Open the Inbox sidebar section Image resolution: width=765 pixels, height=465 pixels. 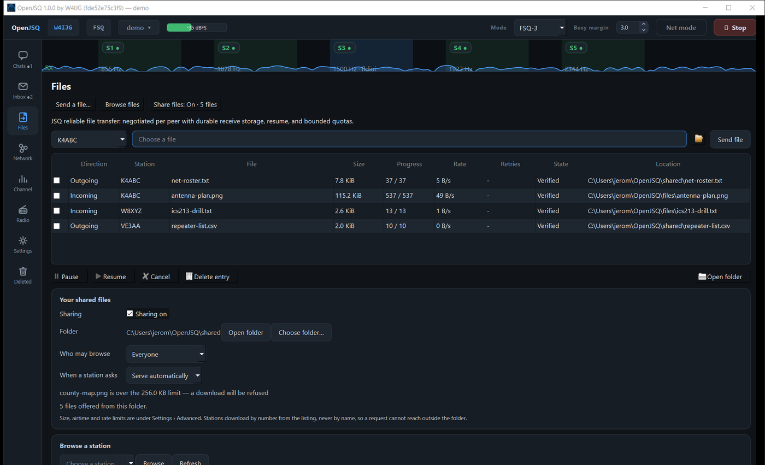[22, 90]
